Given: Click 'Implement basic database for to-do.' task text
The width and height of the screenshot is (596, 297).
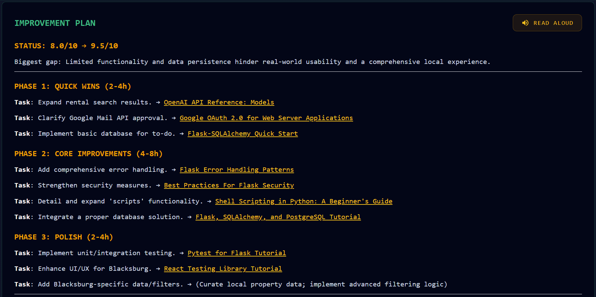Looking at the screenshot, I should (107, 134).
